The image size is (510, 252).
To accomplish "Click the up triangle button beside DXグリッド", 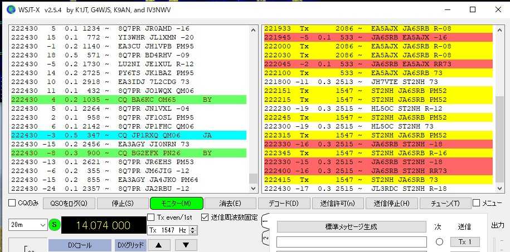I will click(x=158, y=245).
